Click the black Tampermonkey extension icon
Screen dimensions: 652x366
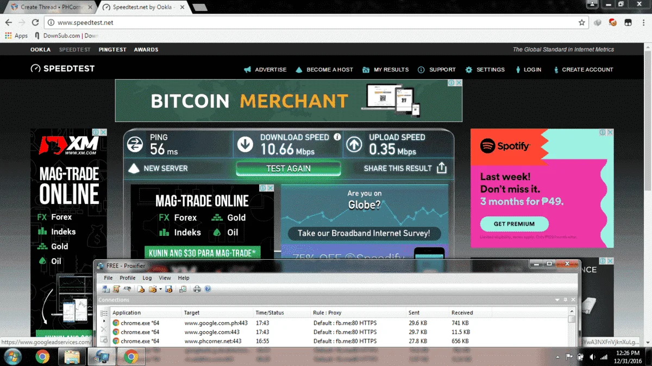[x=628, y=23]
